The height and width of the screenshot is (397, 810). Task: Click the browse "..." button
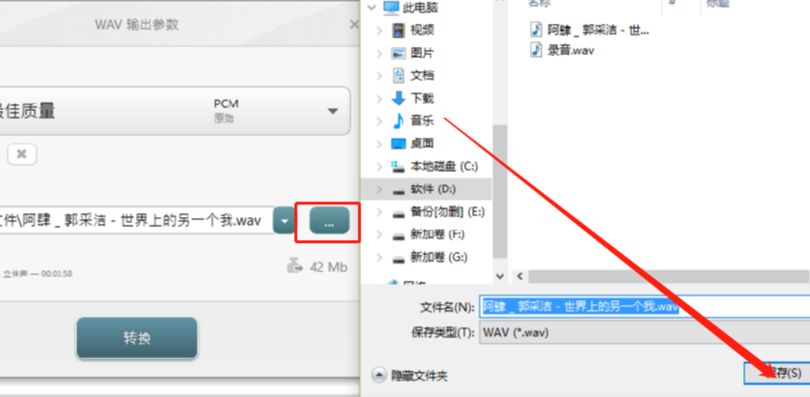[x=330, y=221]
